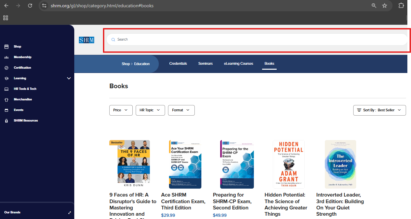411x219 pixels.
Task: Open SHRM Resources in the sidebar menu
Action: click(26, 121)
